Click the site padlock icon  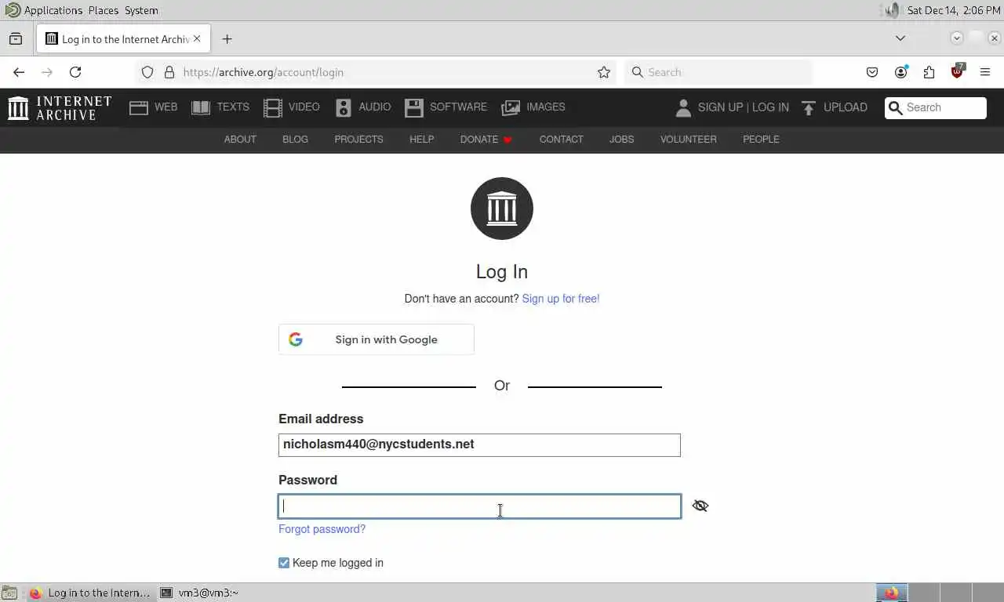click(x=169, y=72)
